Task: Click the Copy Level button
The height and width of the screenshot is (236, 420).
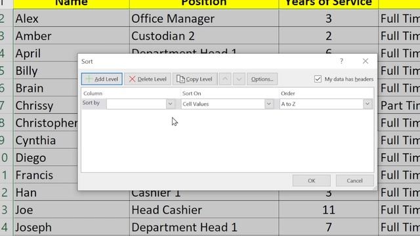Action: coord(195,79)
